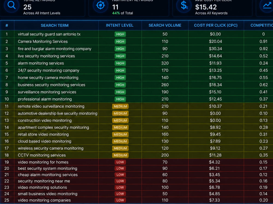The width and height of the screenshot is (273, 204).
Task: Click search volume 200 for CCTV monitoring services
Action: coord(165,155)
